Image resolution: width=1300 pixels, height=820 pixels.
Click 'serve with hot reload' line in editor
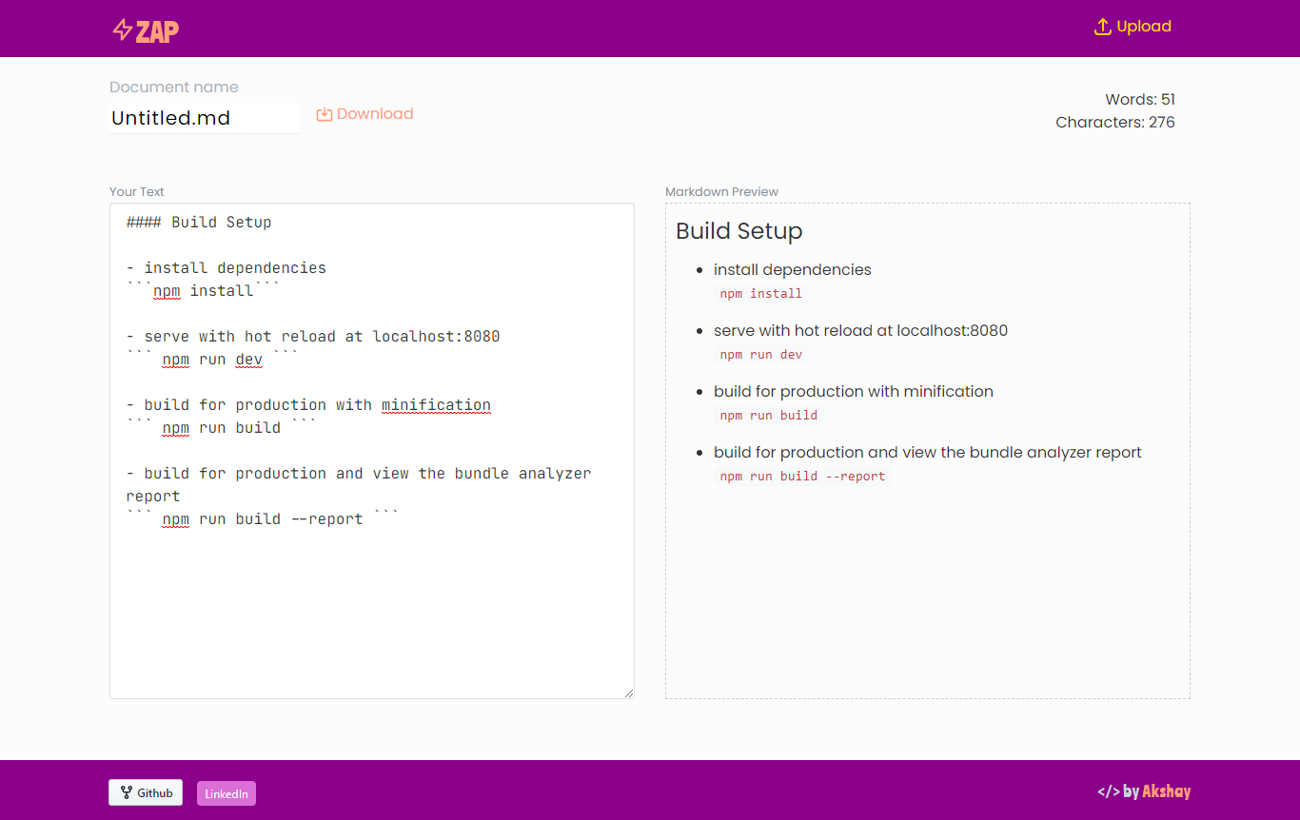313,337
